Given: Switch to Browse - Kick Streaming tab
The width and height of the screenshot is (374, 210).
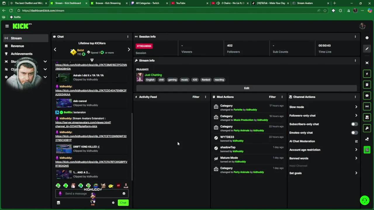Looking at the screenshot, I should 109,3.
